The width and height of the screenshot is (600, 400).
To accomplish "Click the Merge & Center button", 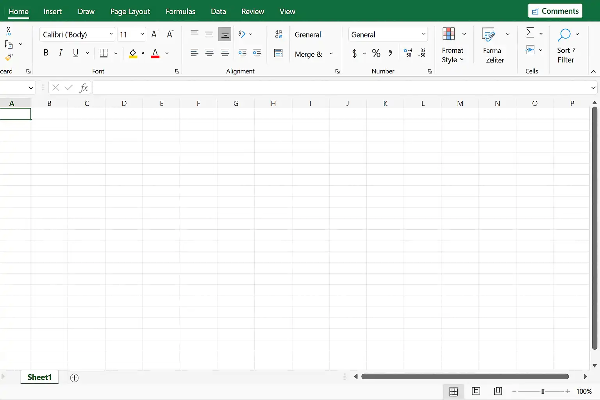I will [308, 54].
